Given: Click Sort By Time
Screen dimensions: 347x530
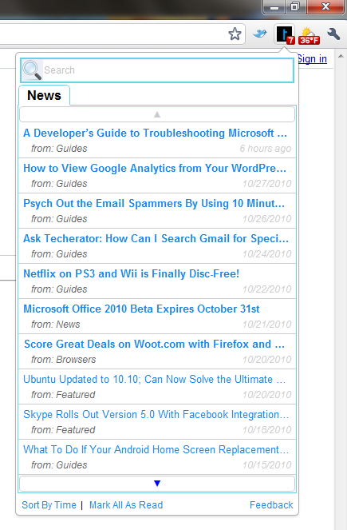Looking at the screenshot, I should point(49,505).
